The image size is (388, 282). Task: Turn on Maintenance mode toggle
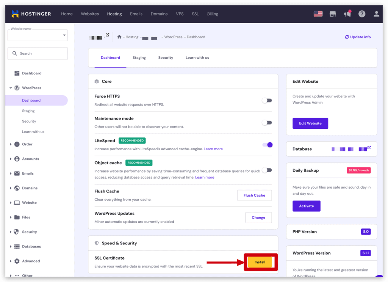click(x=267, y=123)
